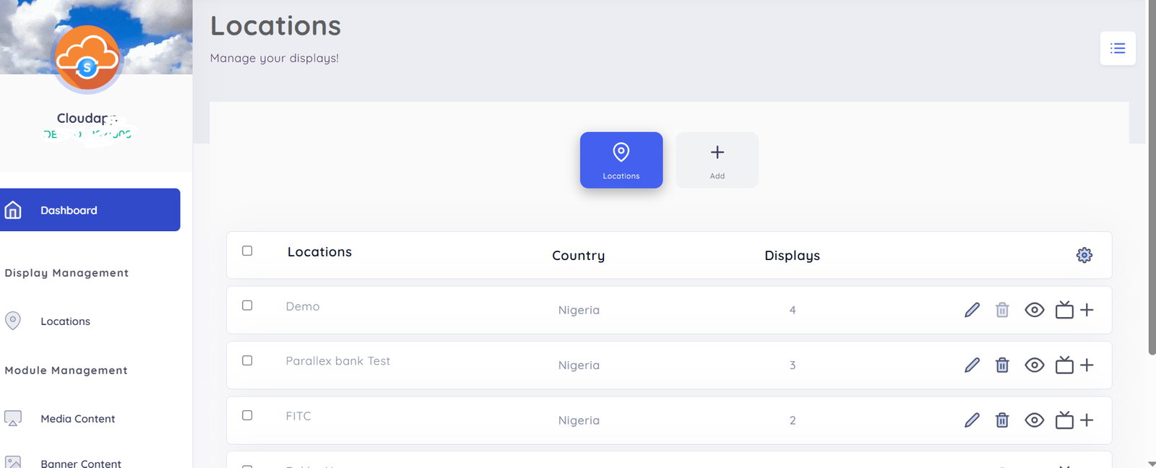Click the Cloudapp profile logo avatar
1156x468 pixels.
point(87,59)
